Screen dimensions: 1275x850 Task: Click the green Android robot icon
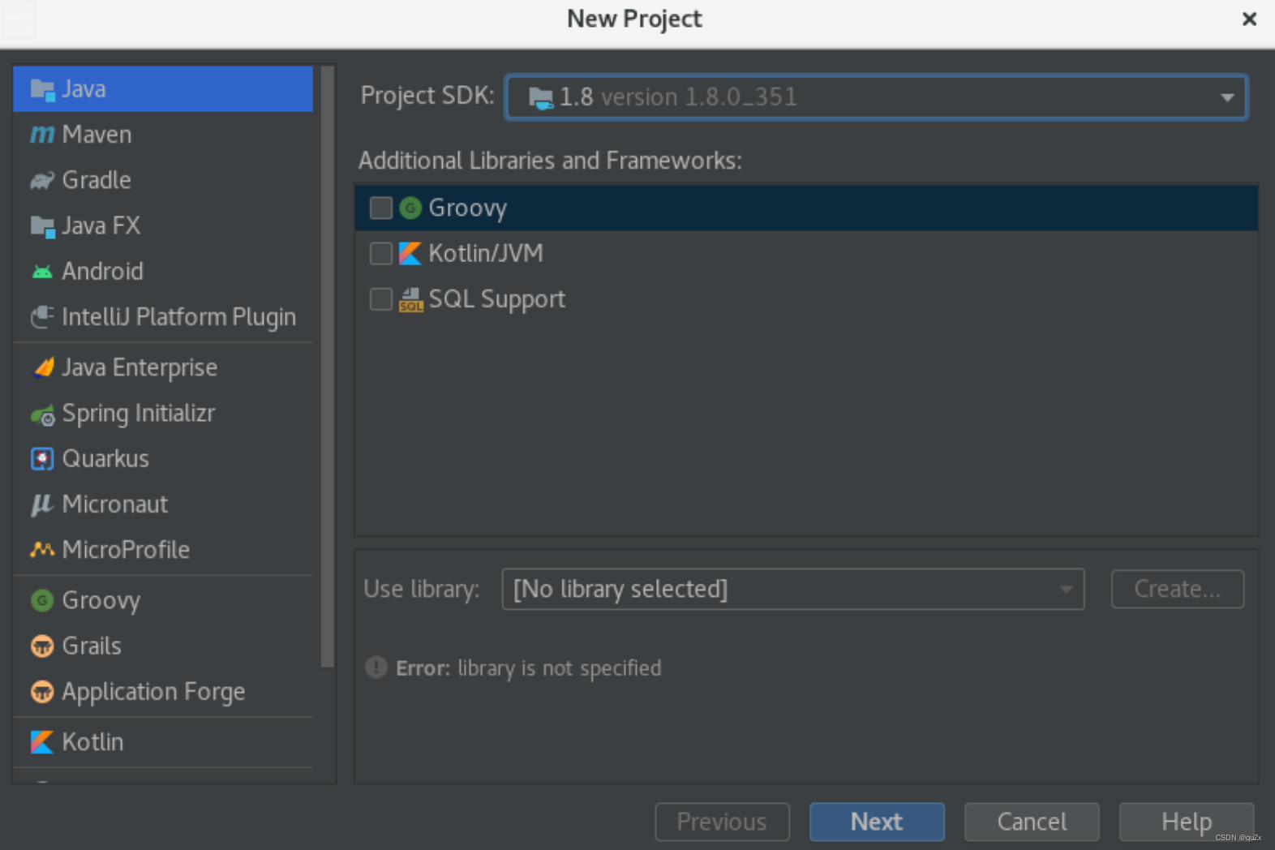pos(42,272)
